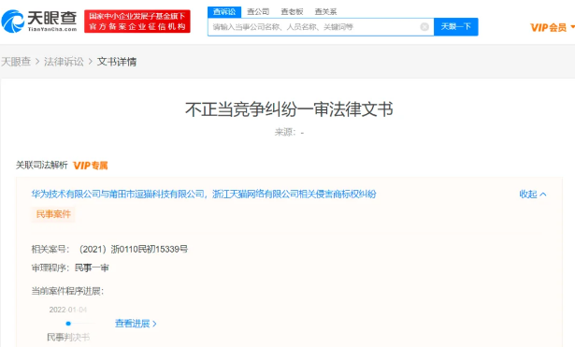Viewport: 575px width, 347px height.
Task: Click the red 官方备案企业征信机构 banner
Action: [x=137, y=22]
